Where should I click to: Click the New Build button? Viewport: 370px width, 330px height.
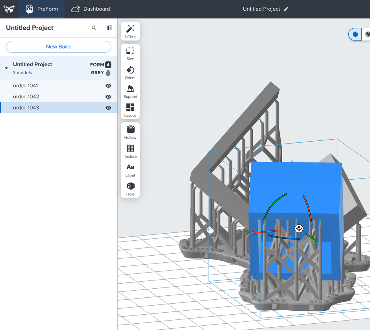point(59,47)
